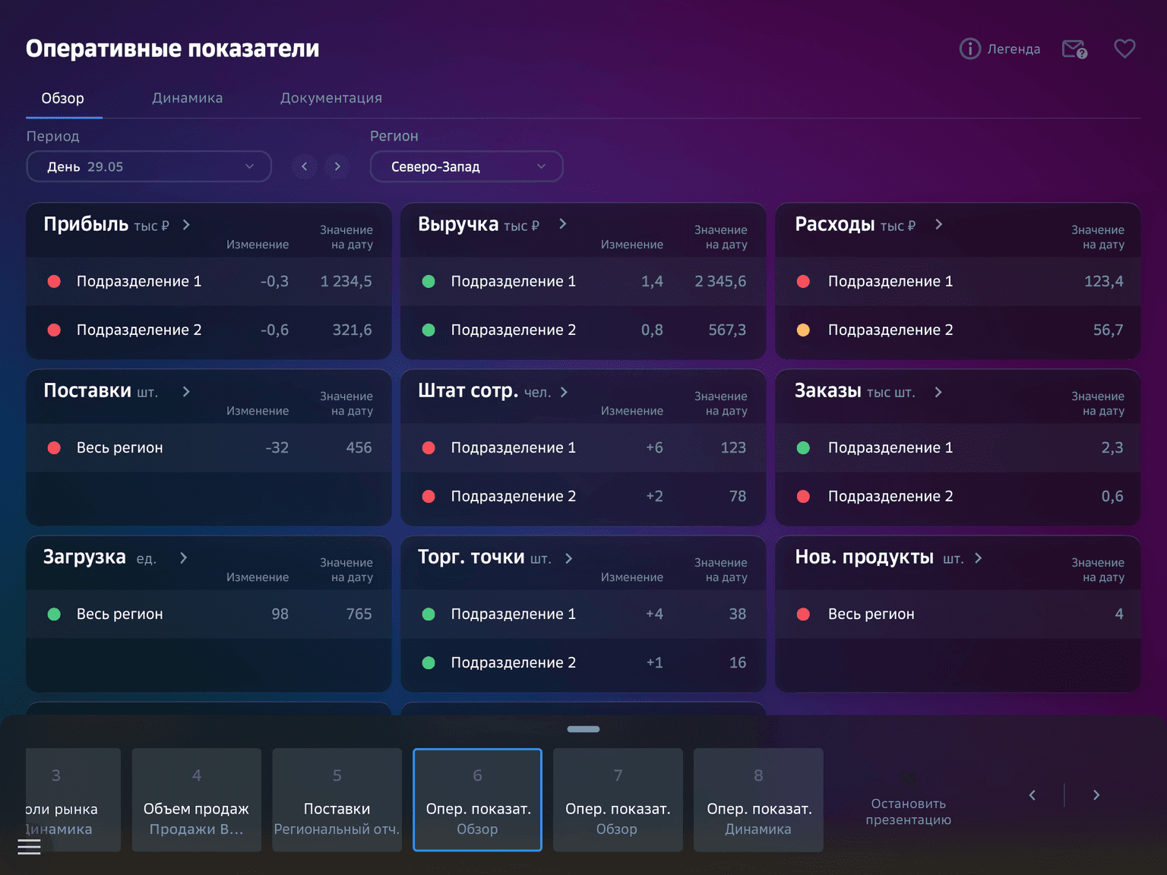Select slide 4 Объем продаж thumbnail
The height and width of the screenshot is (875, 1167).
click(197, 800)
